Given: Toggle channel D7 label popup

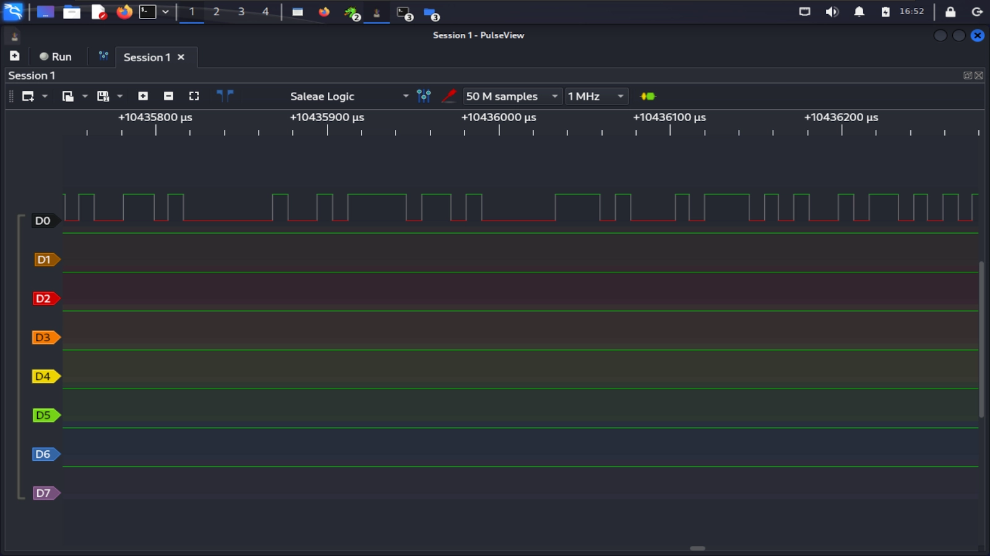Looking at the screenshot, I should [43, 493].
